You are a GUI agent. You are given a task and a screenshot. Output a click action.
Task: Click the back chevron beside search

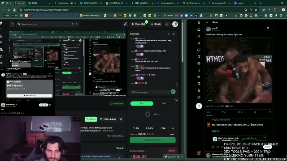(12, 24)
